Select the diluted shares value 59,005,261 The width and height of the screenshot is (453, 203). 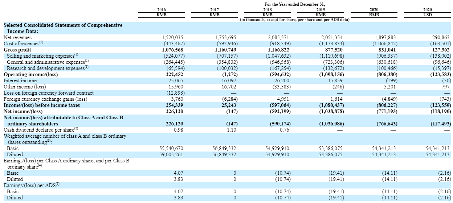click(x=171, y=154)
